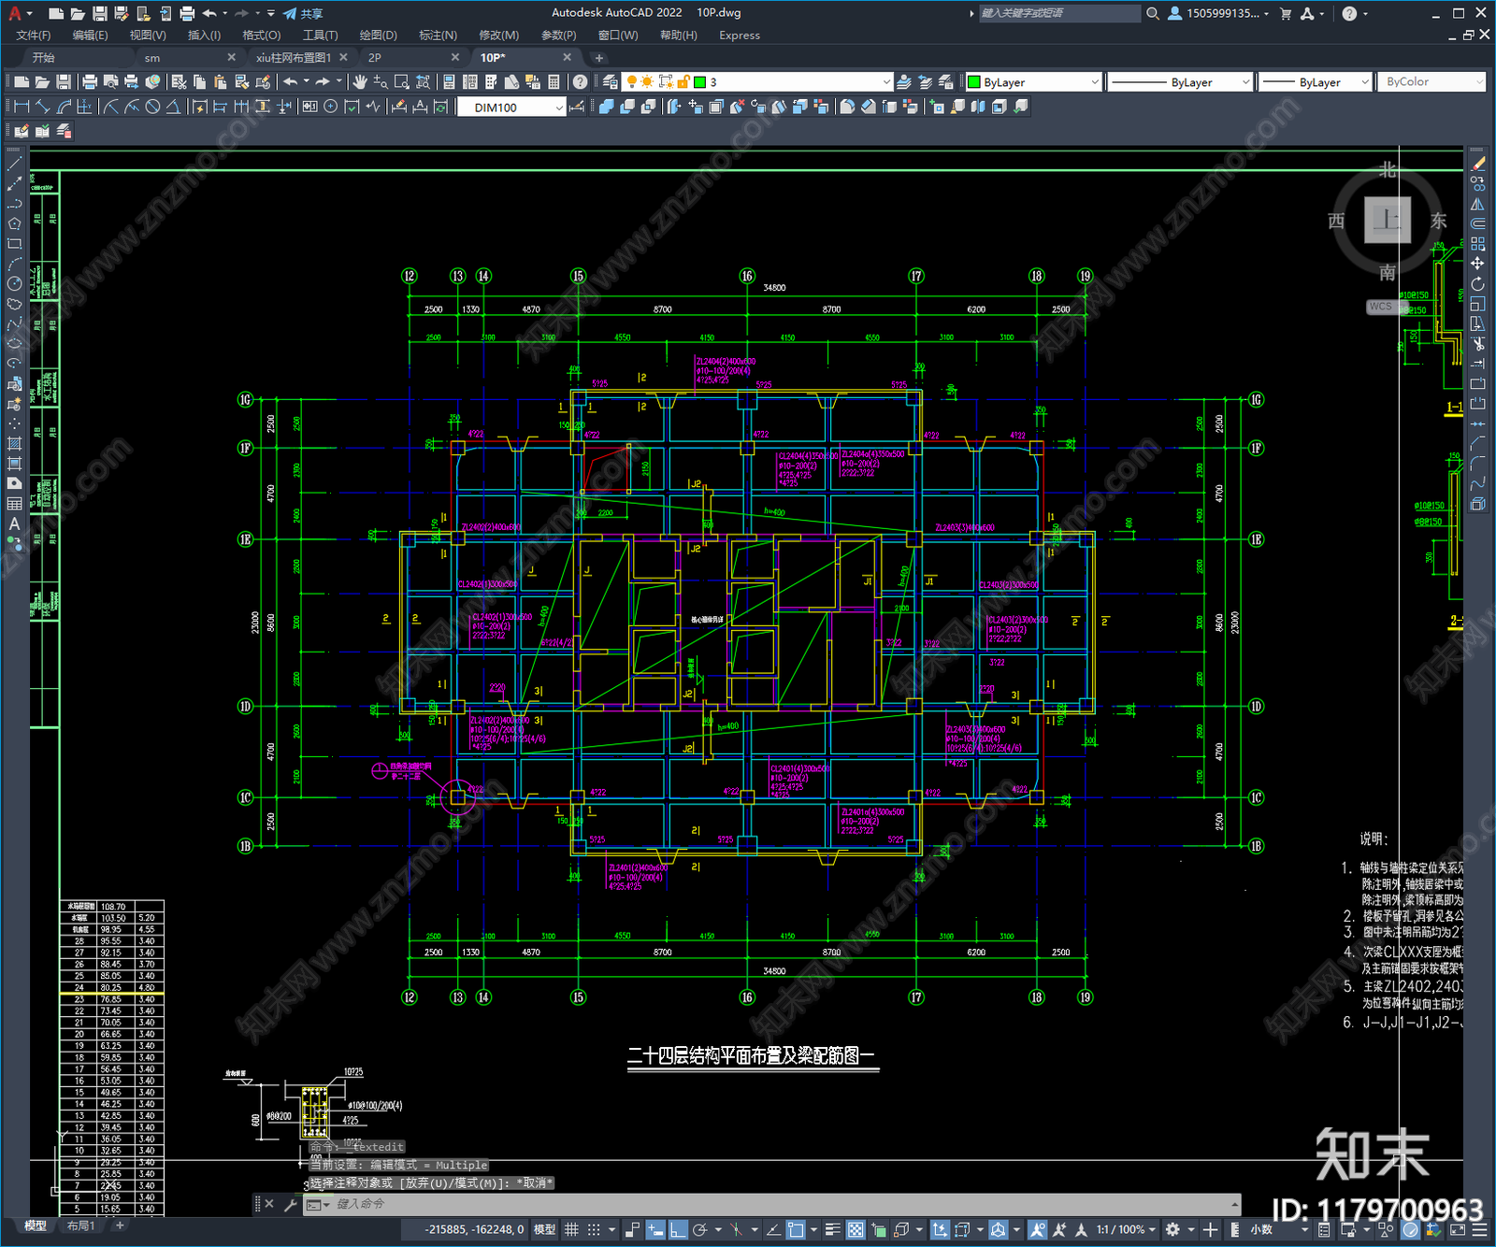1496x1247 pixels.
Task: Click the keyword search box in the title bar
Action: [x=1058, y=13]
